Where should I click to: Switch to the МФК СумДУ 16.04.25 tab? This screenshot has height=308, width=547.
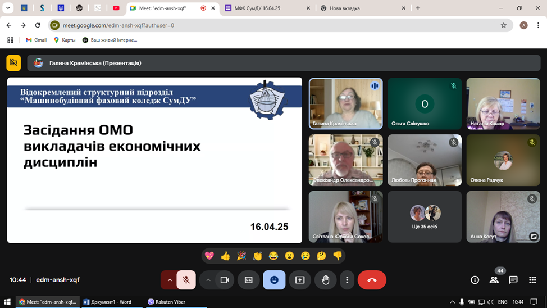(x=261, y=8)
